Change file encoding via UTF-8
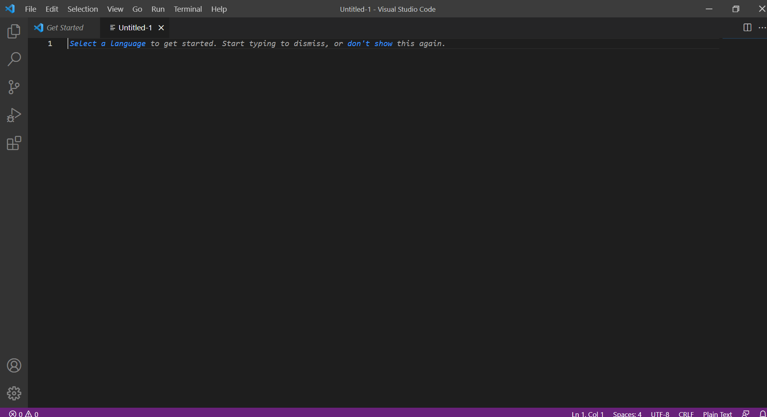This screenshot has width=767, height=417. [x=660, y=414]
